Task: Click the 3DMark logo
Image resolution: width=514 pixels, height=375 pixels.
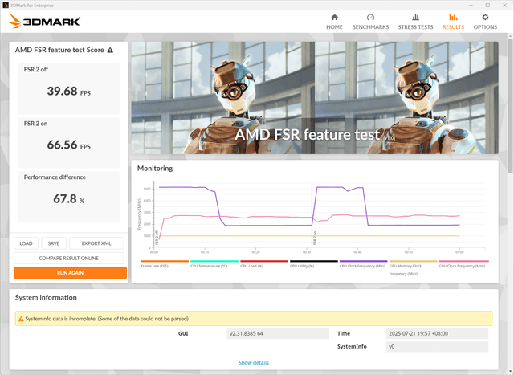Action: 43,21
